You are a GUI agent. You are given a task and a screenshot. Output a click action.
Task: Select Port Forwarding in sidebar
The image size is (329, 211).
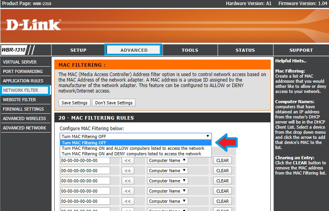pyautogui.click(x=23, y=71)
